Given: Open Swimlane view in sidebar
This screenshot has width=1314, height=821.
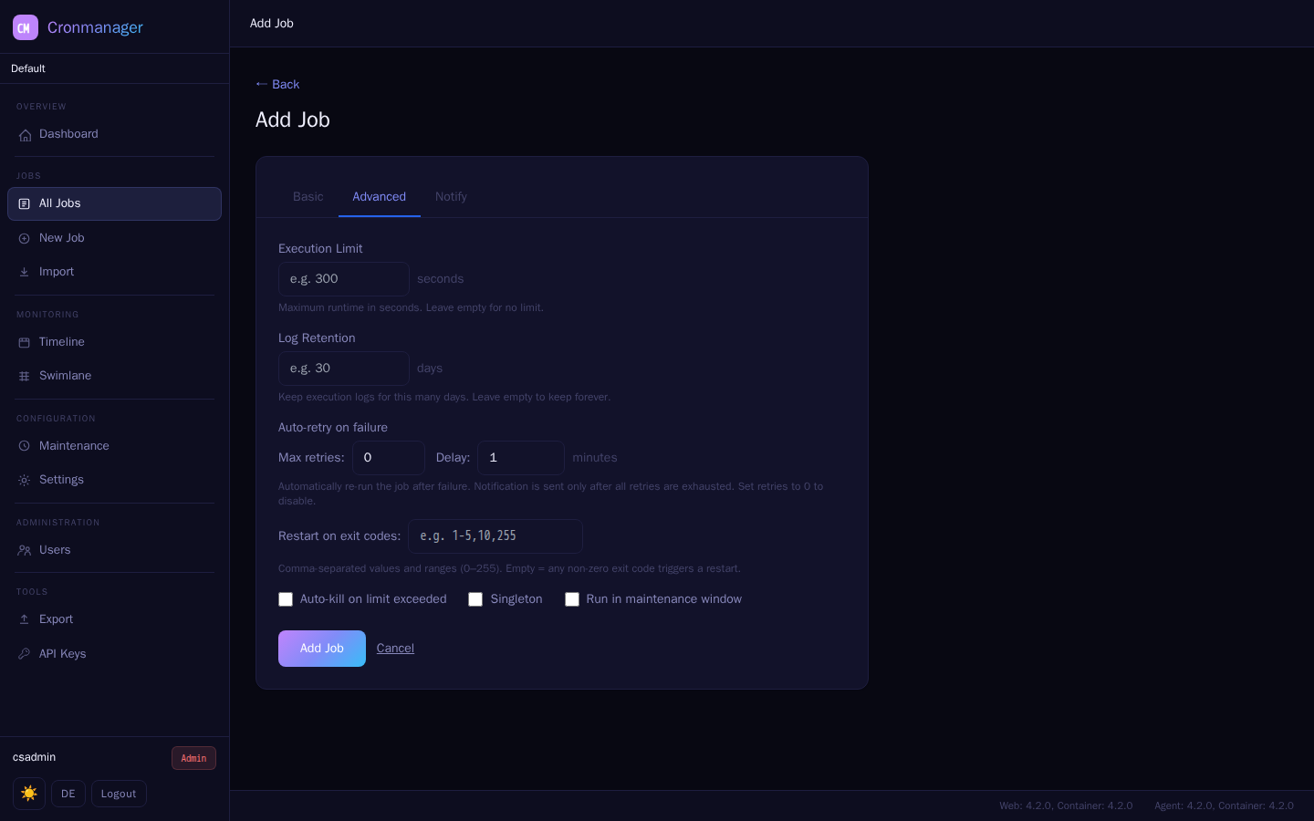Looking at the screenshot, I should pyautogui.click(x=114, y=376).
